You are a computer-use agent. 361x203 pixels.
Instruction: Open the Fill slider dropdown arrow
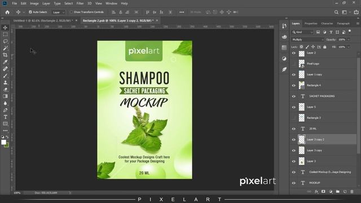pos(349,47)
